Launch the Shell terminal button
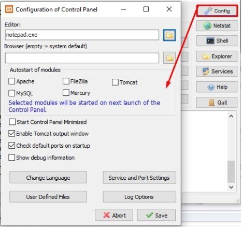Image resolution: width=242 pixels, height=228 pixels. coord(217,41)
